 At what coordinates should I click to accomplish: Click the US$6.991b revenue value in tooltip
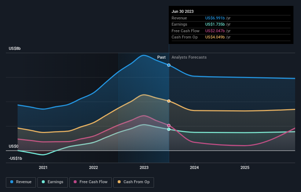tap(215, 18)
